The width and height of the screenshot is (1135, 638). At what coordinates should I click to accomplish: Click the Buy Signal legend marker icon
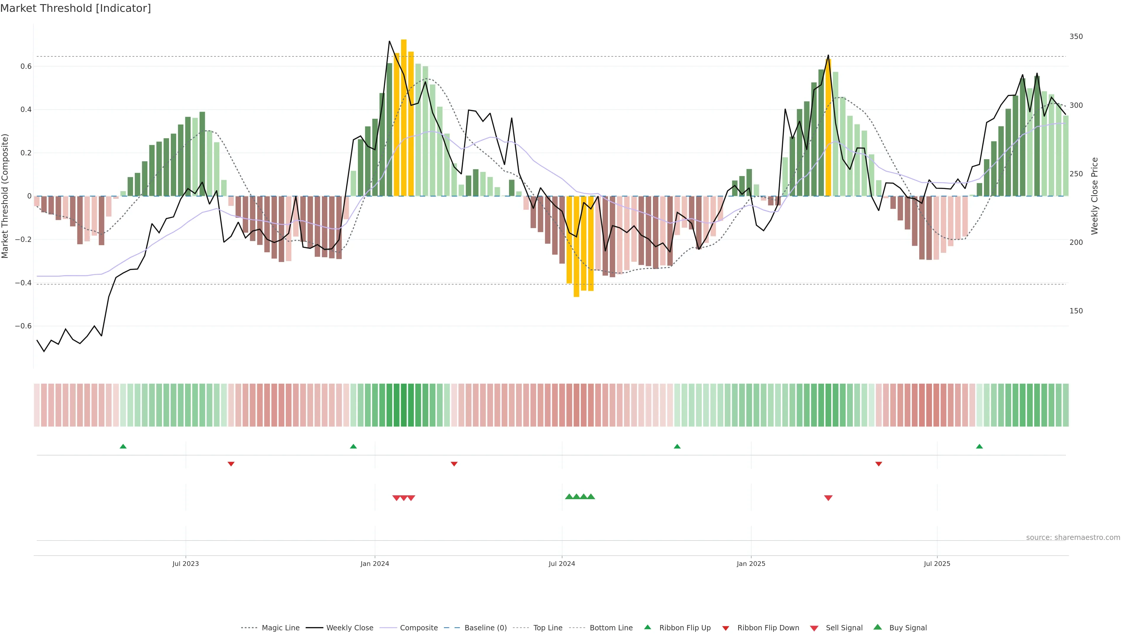pos(877,627)
